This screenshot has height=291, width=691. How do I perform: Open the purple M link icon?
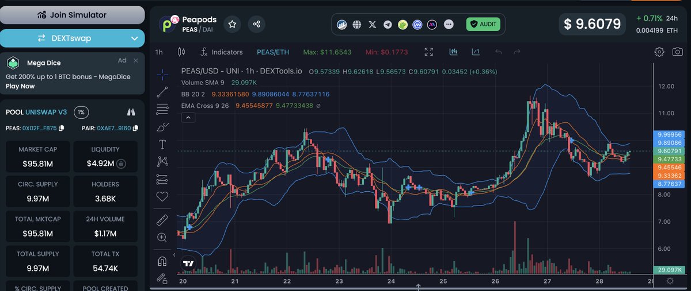[x=433, y=25]
